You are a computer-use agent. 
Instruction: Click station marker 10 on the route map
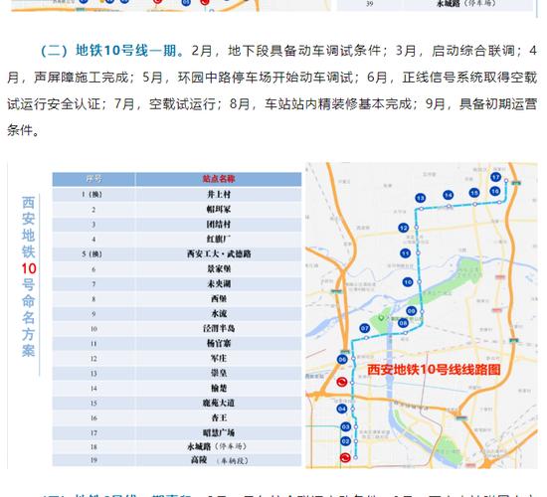408,282
